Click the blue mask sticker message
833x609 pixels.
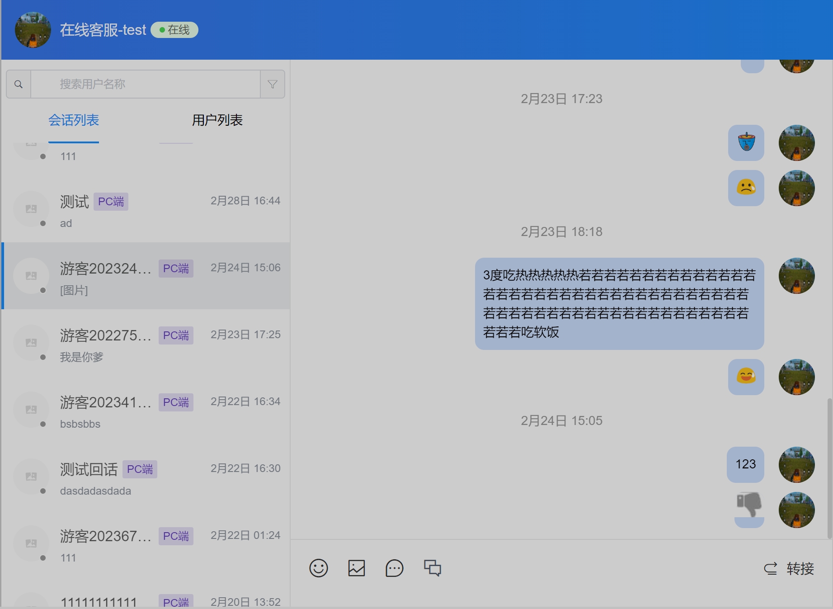point(746,143)
